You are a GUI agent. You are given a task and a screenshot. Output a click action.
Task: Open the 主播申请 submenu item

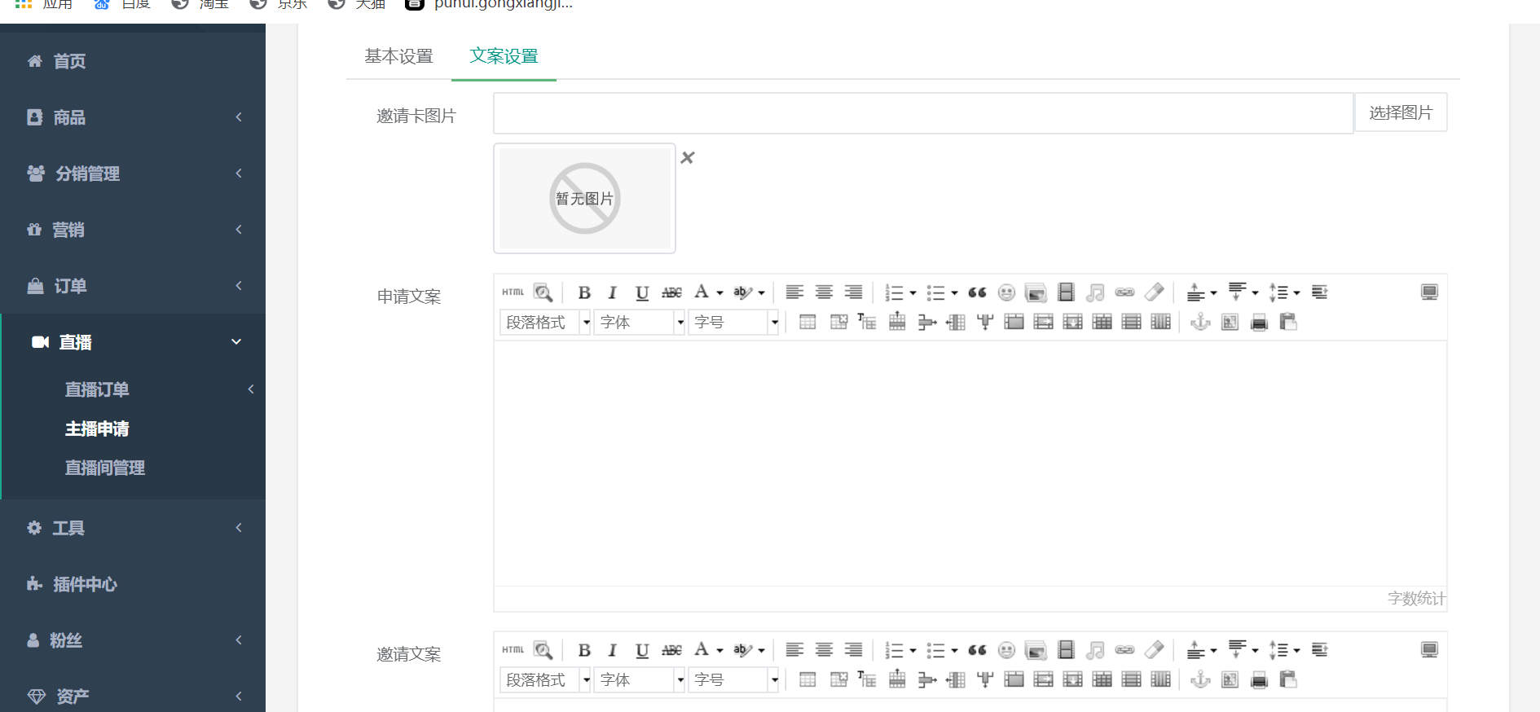[x=97, y=429]
